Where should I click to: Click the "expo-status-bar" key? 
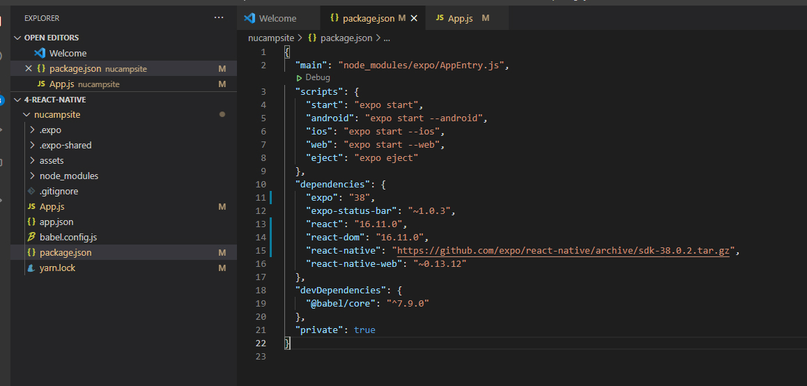point(351,211)
